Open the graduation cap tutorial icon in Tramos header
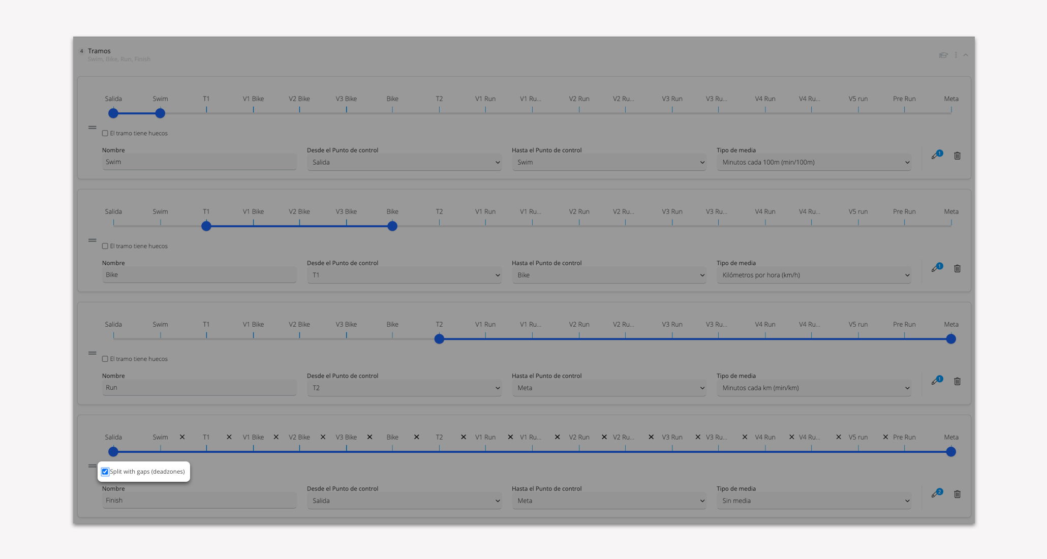This screenshot has height=559, width=1047. tap(943, 55)
